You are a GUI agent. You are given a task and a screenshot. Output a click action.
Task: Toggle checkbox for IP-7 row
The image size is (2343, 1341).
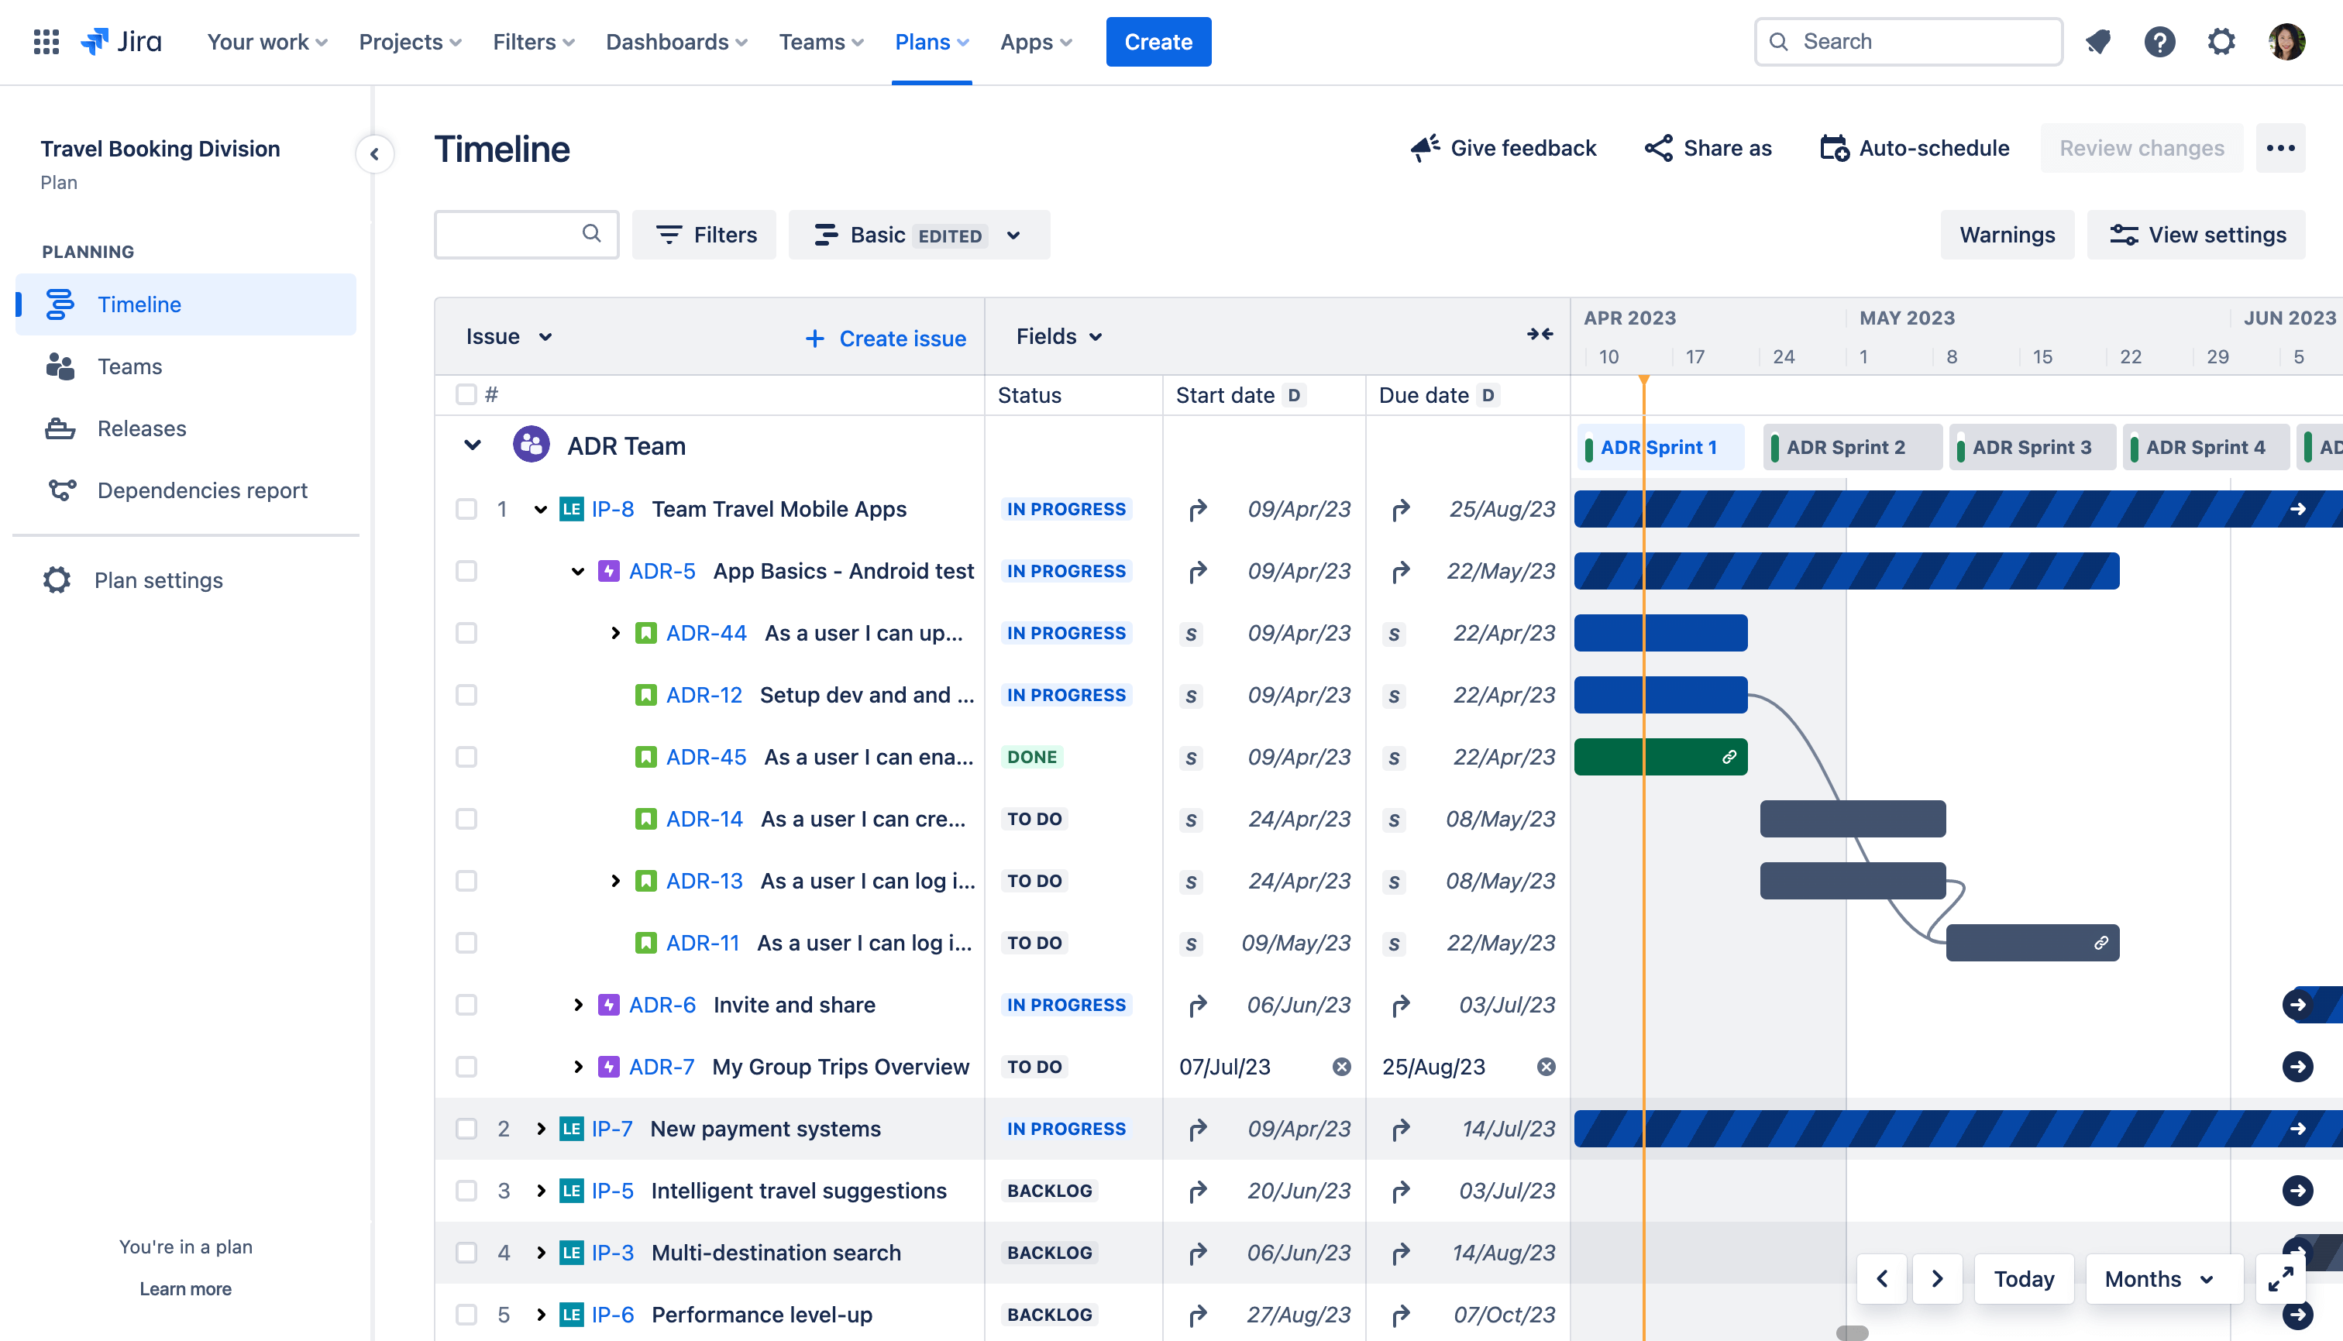click(465, 1129)
